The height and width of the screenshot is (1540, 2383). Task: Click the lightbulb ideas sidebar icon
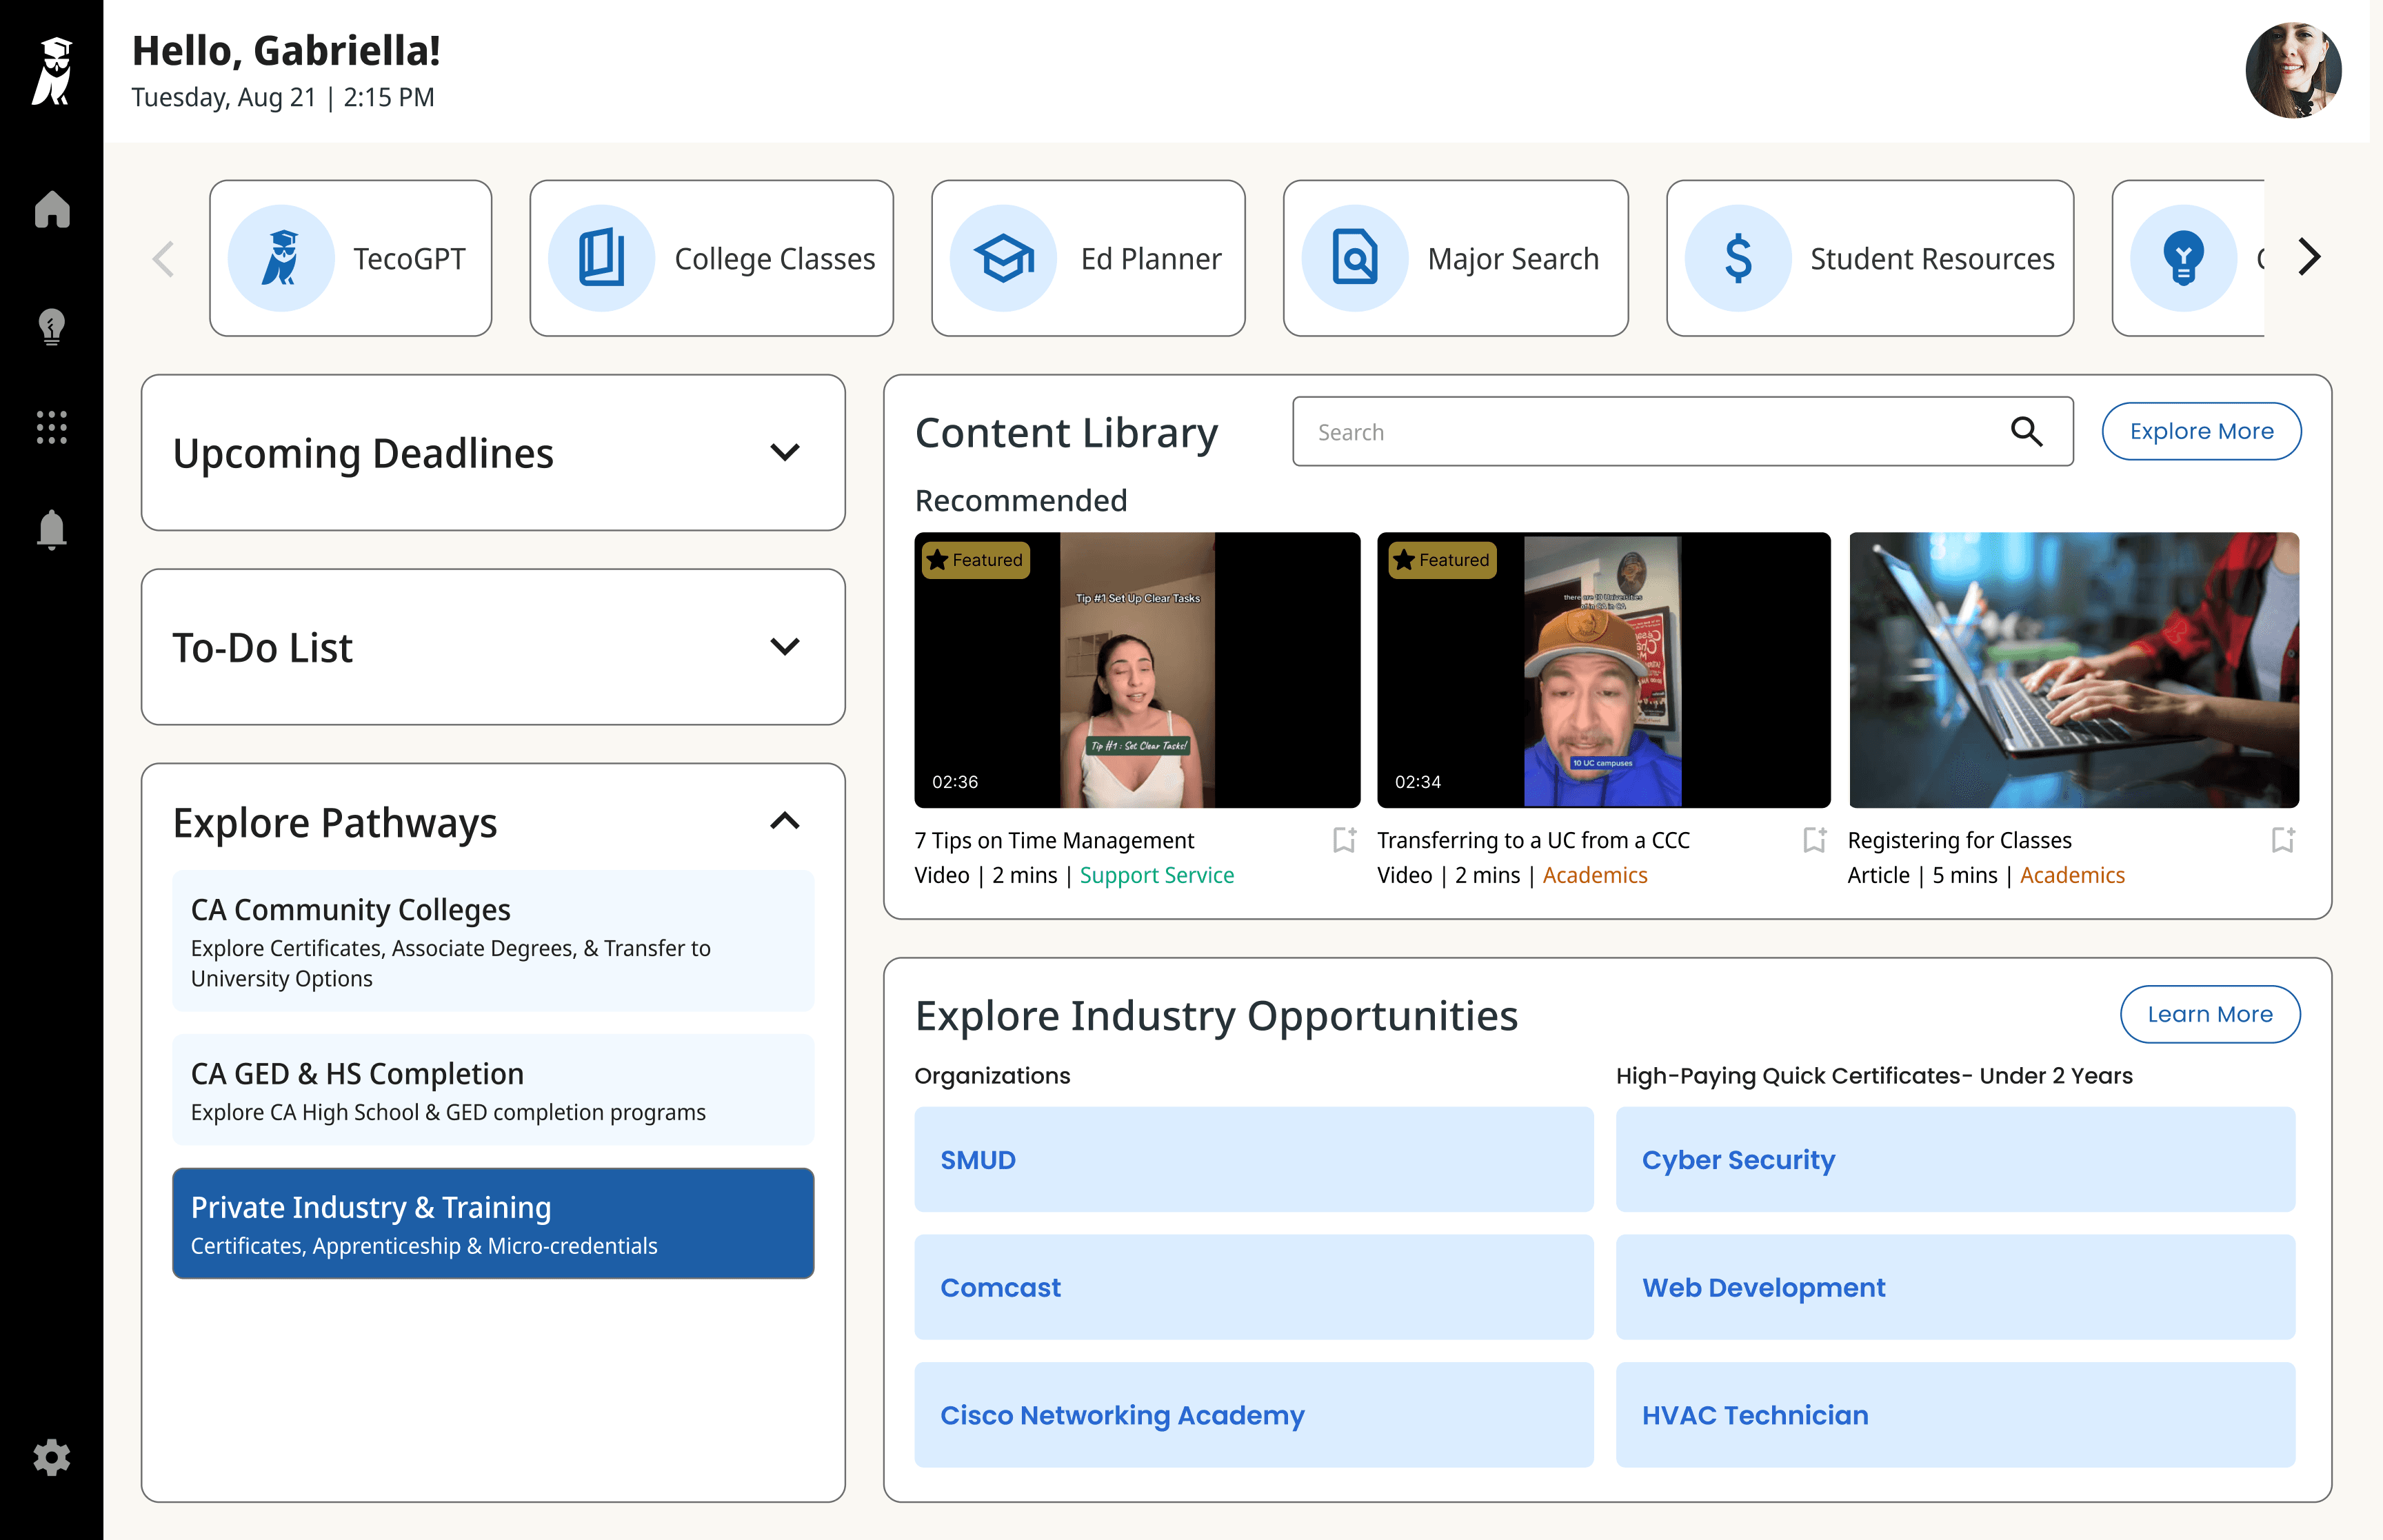point(52,326)
